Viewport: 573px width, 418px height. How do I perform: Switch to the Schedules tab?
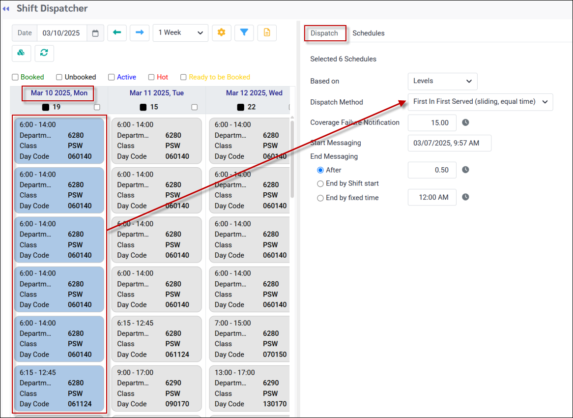(x=369, y=33)
